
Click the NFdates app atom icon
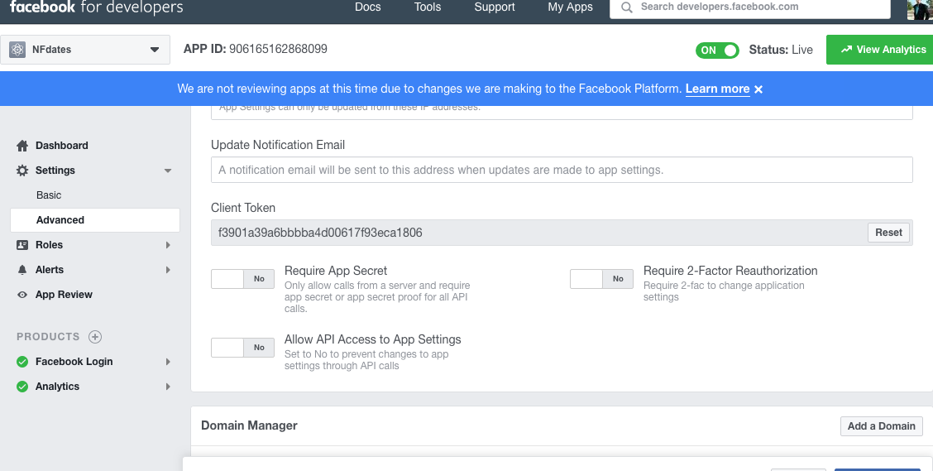point(17,50)
